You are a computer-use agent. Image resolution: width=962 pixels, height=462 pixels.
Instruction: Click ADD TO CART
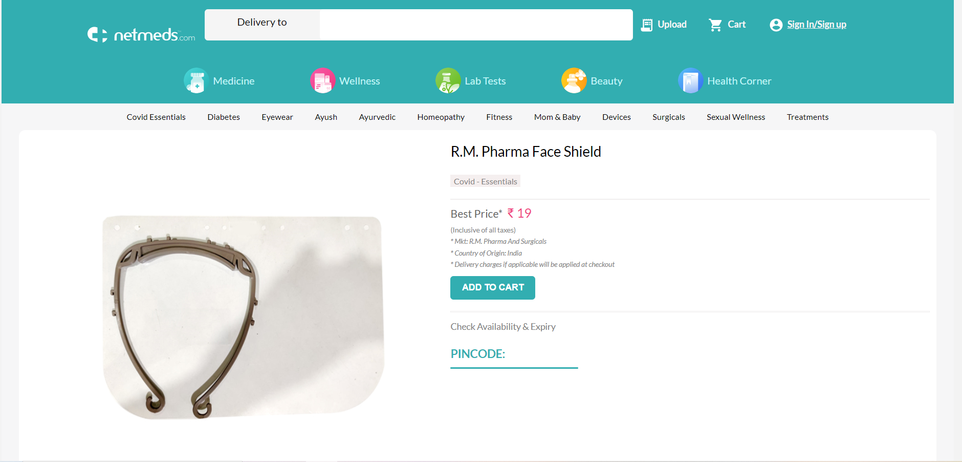pyautogui.click(x=492, y=287)
